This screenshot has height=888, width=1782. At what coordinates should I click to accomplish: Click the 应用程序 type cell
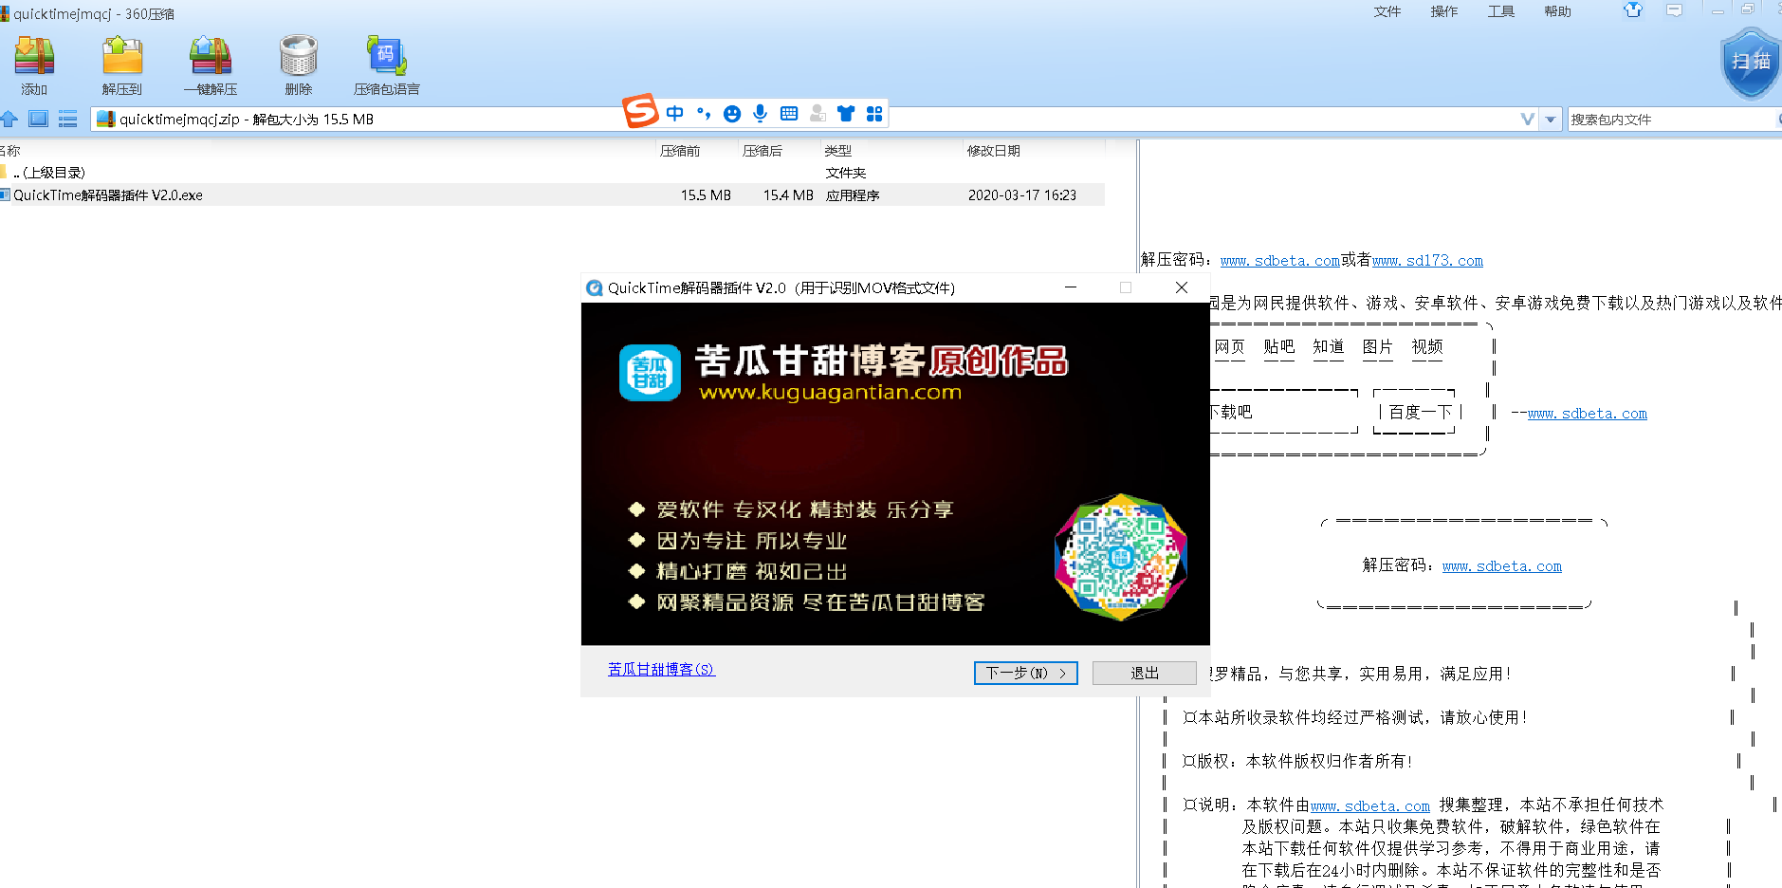click(x=853, y=195)
